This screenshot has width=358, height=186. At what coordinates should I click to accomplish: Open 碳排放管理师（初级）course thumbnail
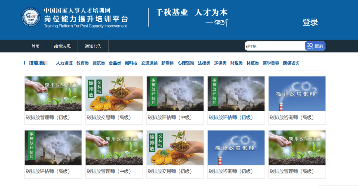[x=53, y=94]
